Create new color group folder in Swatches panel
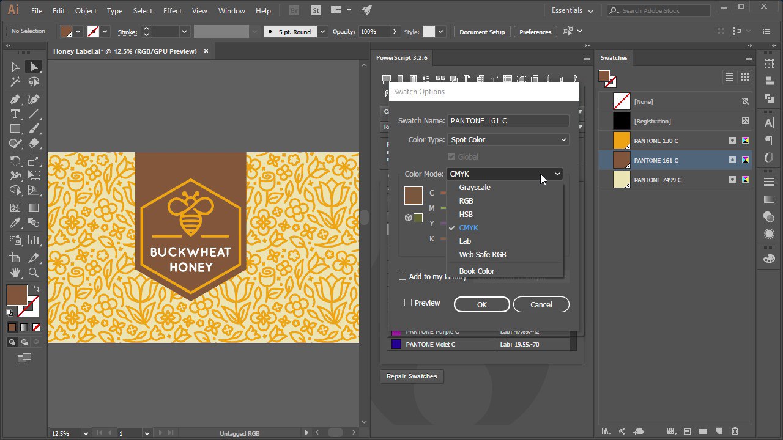This screenshot has width=783, height=440. click(x=703, y=431)
